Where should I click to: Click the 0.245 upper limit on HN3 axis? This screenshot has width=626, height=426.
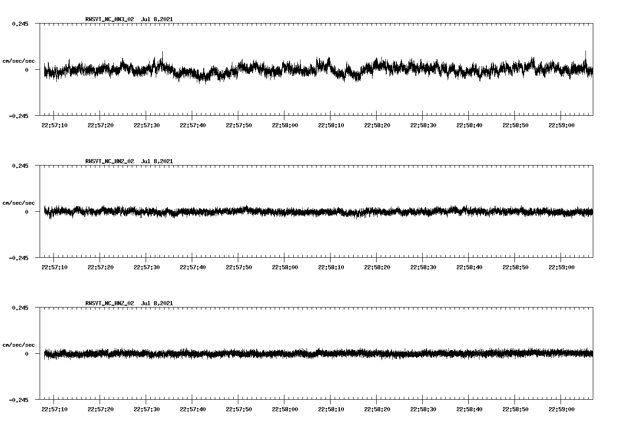click(20, 24)
